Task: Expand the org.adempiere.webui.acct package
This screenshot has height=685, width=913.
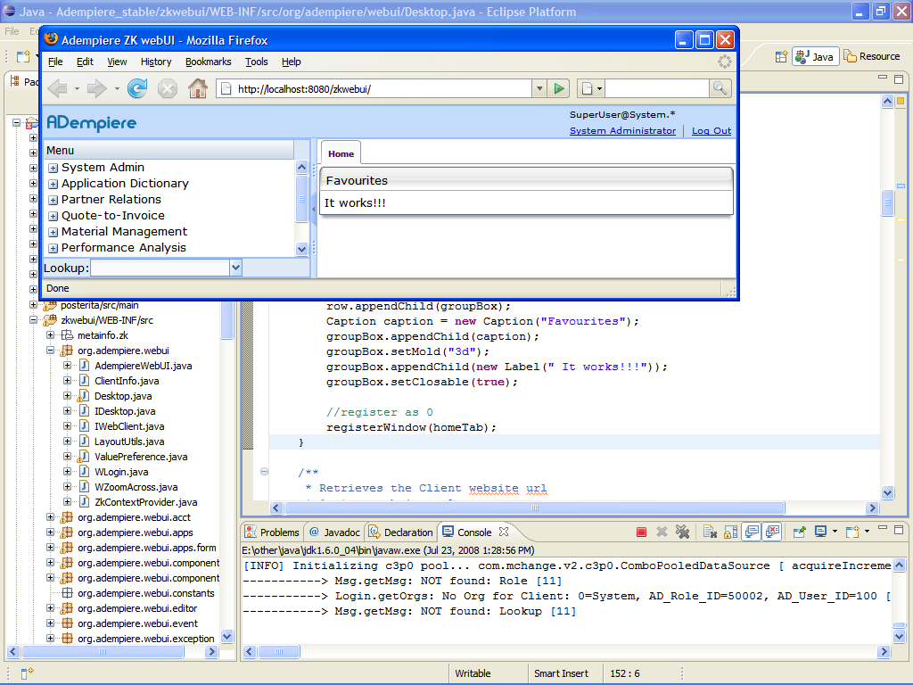Action: (50, 517)
